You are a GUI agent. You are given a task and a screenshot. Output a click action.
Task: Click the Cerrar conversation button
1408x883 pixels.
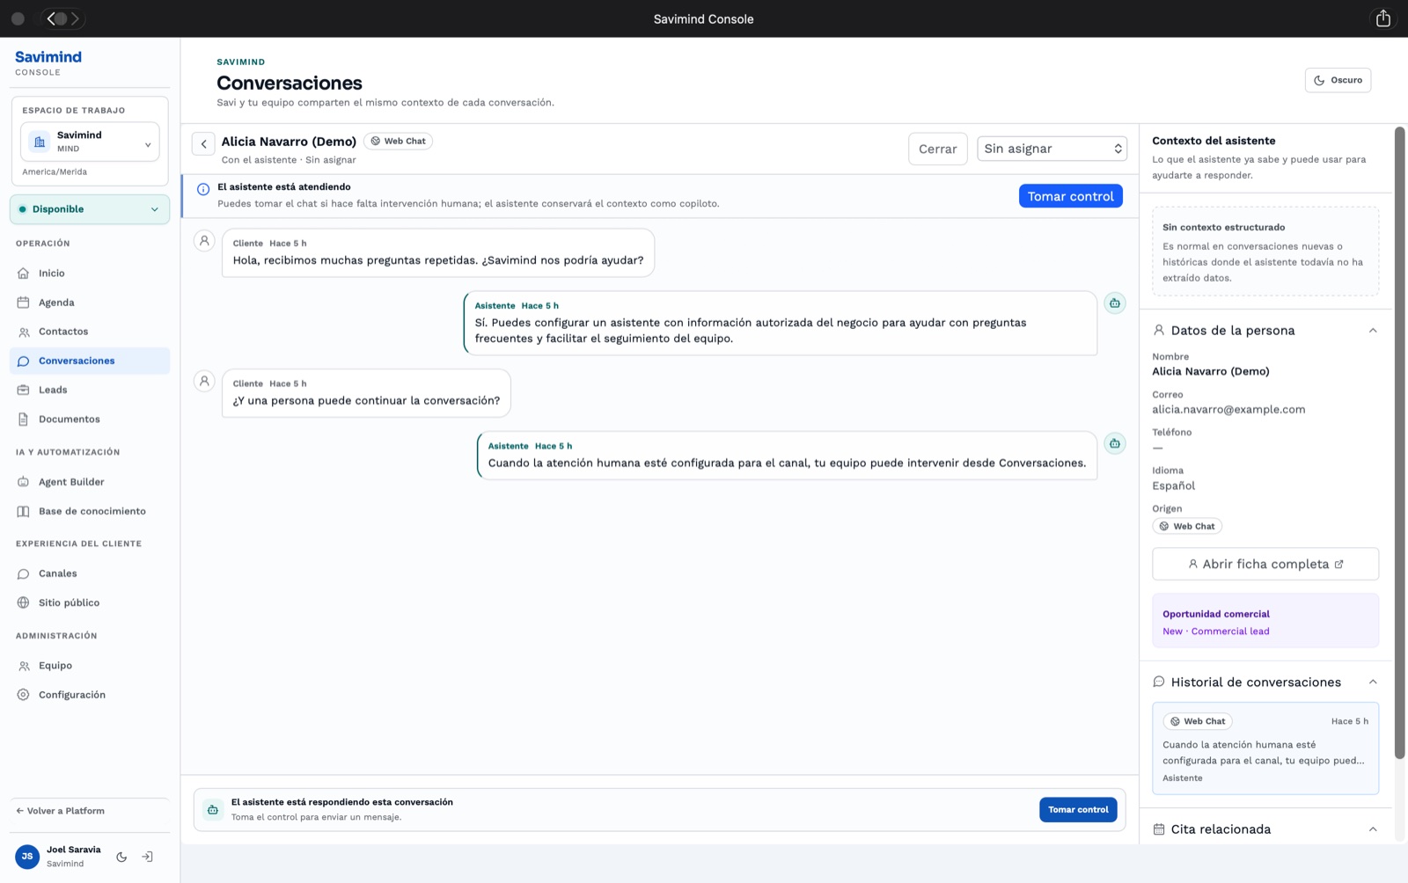tap(938, 149)
